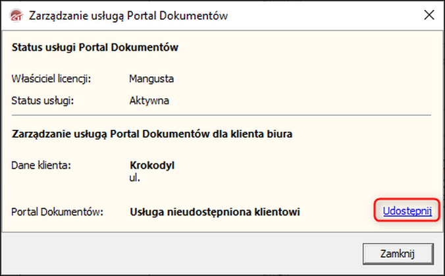Click the Status usługi field label

coord(42,101)
